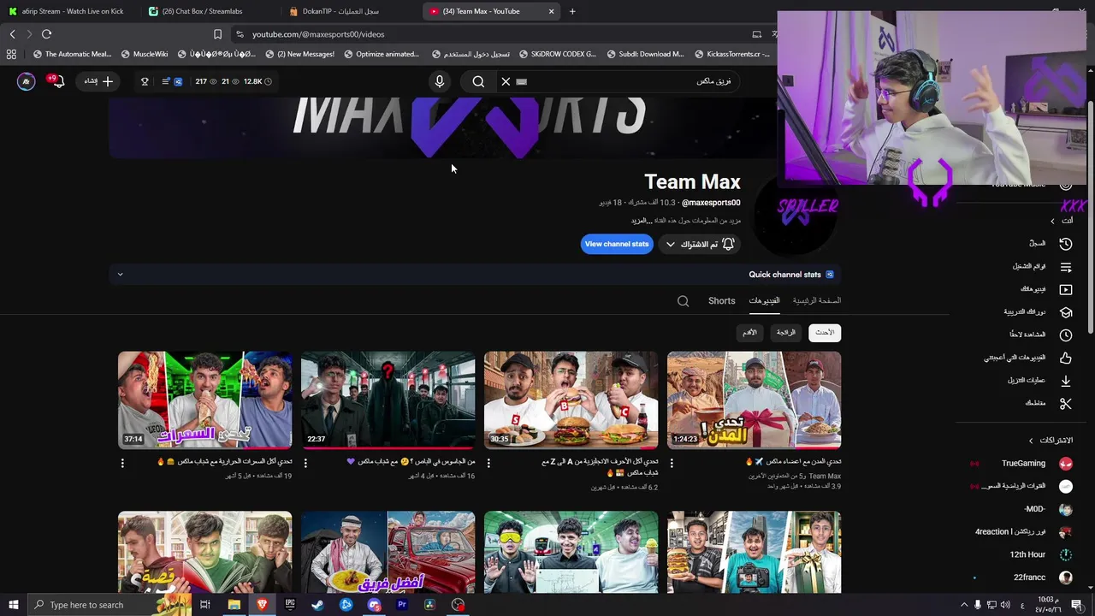
Task: Open YouTube notifications bell with 9+ badge
Action: pyautogui.click(x=56, y=81)
